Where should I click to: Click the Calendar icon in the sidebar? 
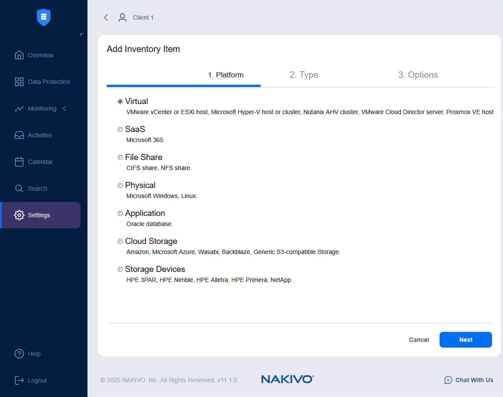pyautogui.click(x=19, y=162)
